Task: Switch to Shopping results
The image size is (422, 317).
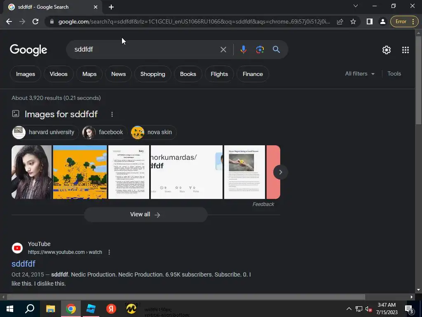Action: click(152, 74)
